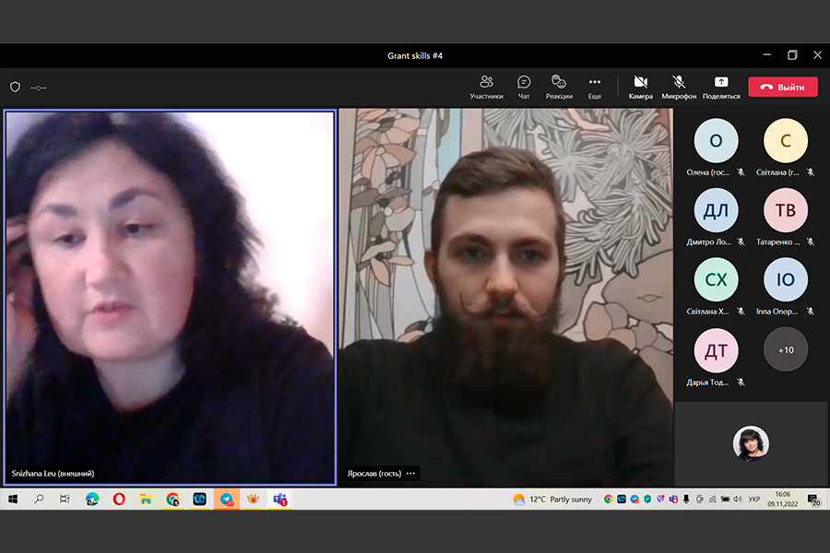
Task: Select the Світлана (г... participant avatar with letter С
Action: (x=785, y=140)
